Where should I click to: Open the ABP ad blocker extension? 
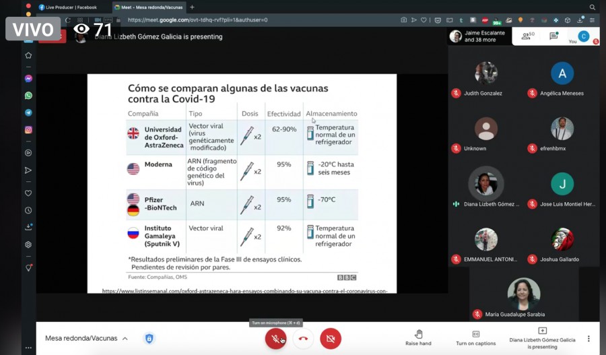[485, 20]
